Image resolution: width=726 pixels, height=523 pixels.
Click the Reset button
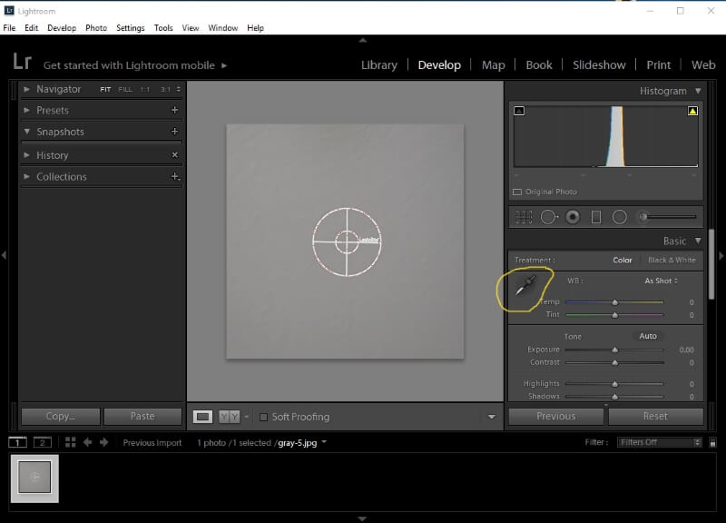[655, 416]
